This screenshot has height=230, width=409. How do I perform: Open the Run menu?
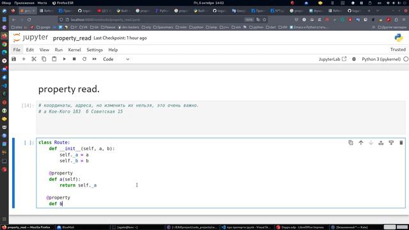(59, 50)
